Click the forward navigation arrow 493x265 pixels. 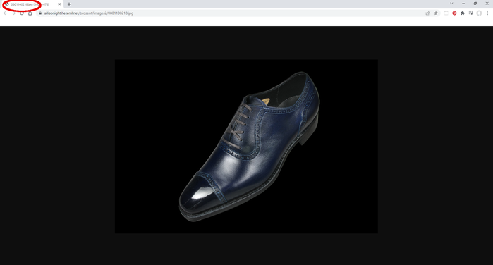[x=13, y=13]
